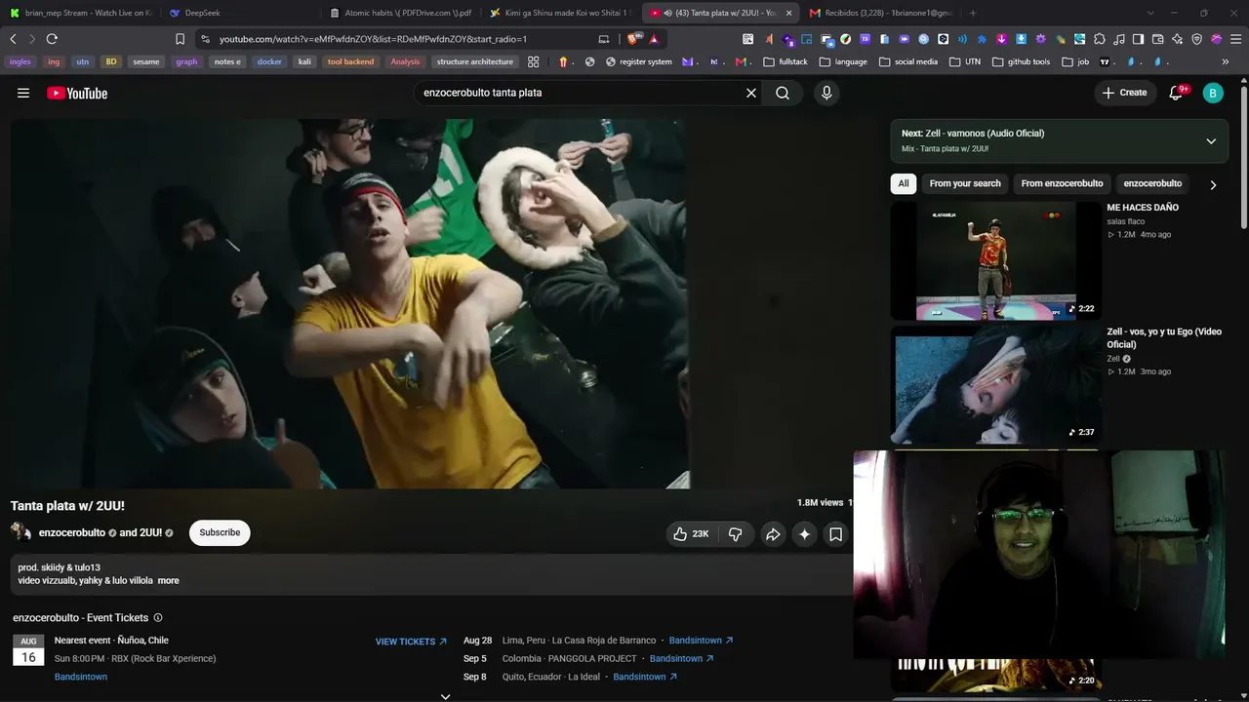The width and height of the screenshot is (1249, 702).
Task: Click the Ask sparkle icon beside Share
Action: point(804,533)
